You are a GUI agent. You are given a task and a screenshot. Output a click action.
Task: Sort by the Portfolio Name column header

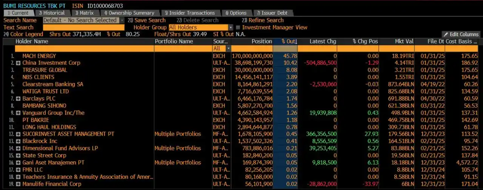pos(174,41)
